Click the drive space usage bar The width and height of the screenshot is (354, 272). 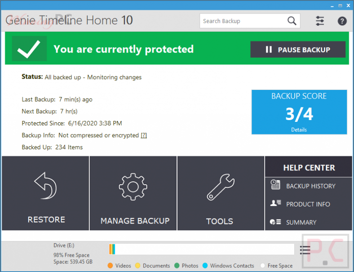tap(201, 249)
